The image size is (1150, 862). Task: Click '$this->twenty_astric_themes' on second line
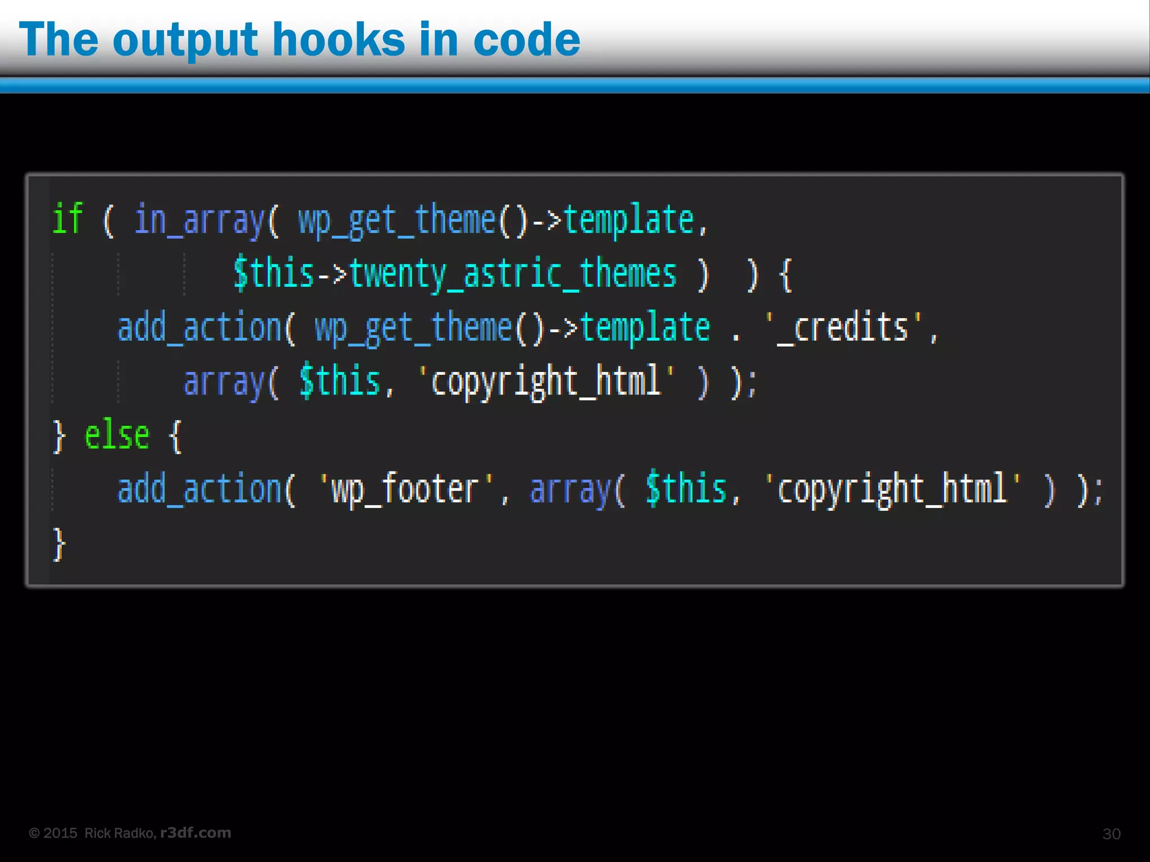click(x=455, y=274)
